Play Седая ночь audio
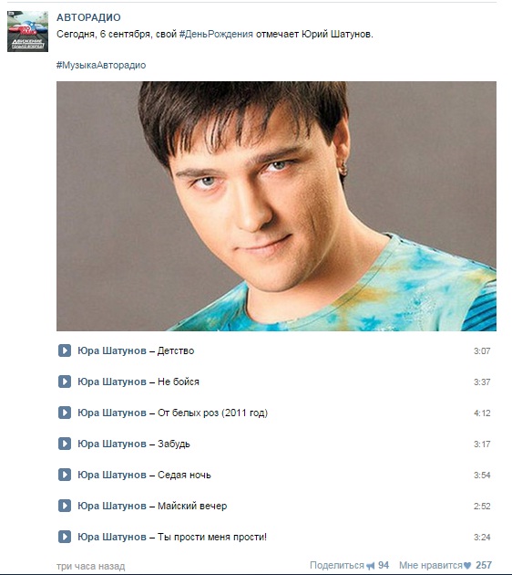512x575 pixels. [65, 475]
